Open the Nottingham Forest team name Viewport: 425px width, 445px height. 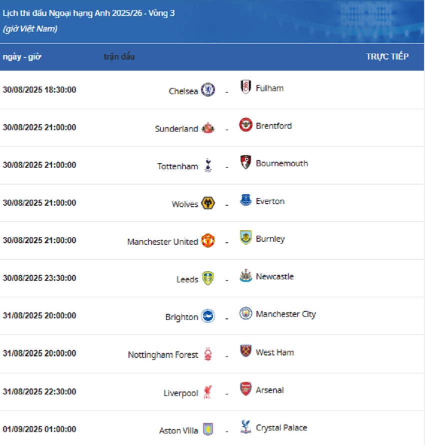163,355
